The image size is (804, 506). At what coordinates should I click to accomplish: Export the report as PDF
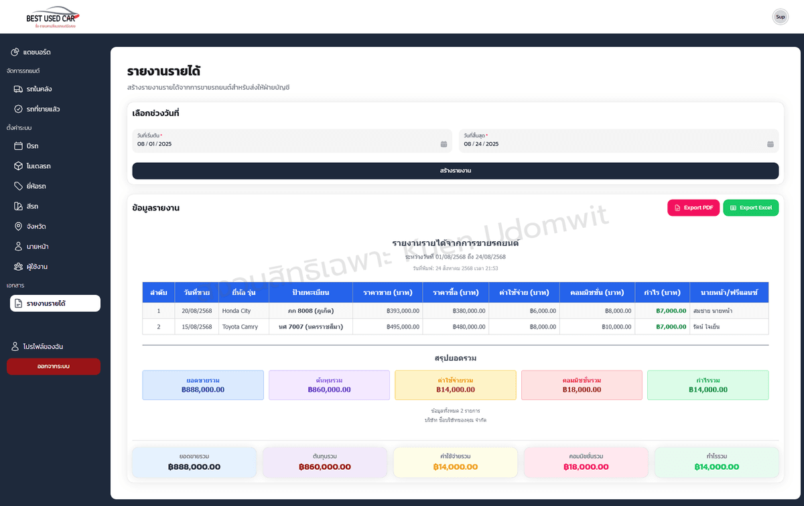[693, 208]
